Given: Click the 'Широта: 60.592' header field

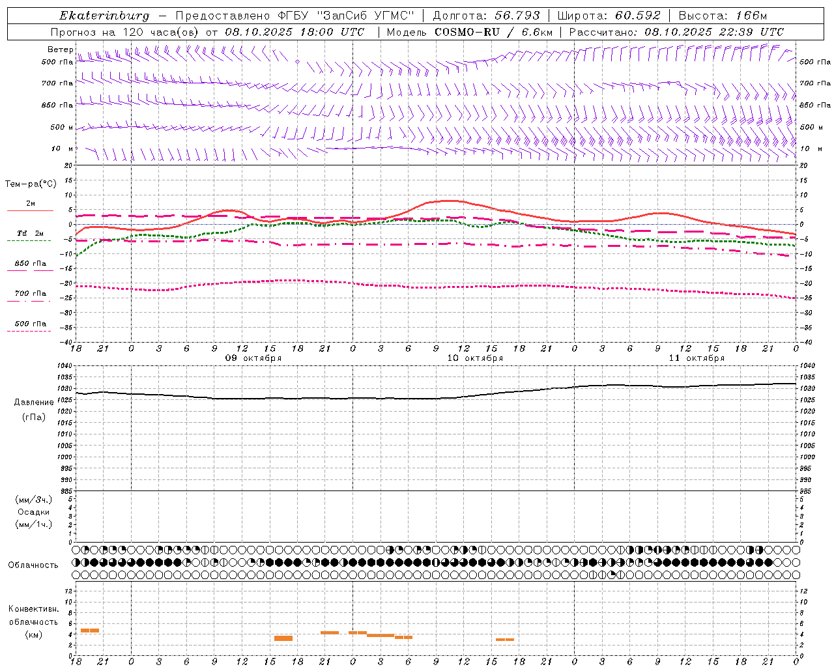Looking at the screenshot, I should [609, 16].
